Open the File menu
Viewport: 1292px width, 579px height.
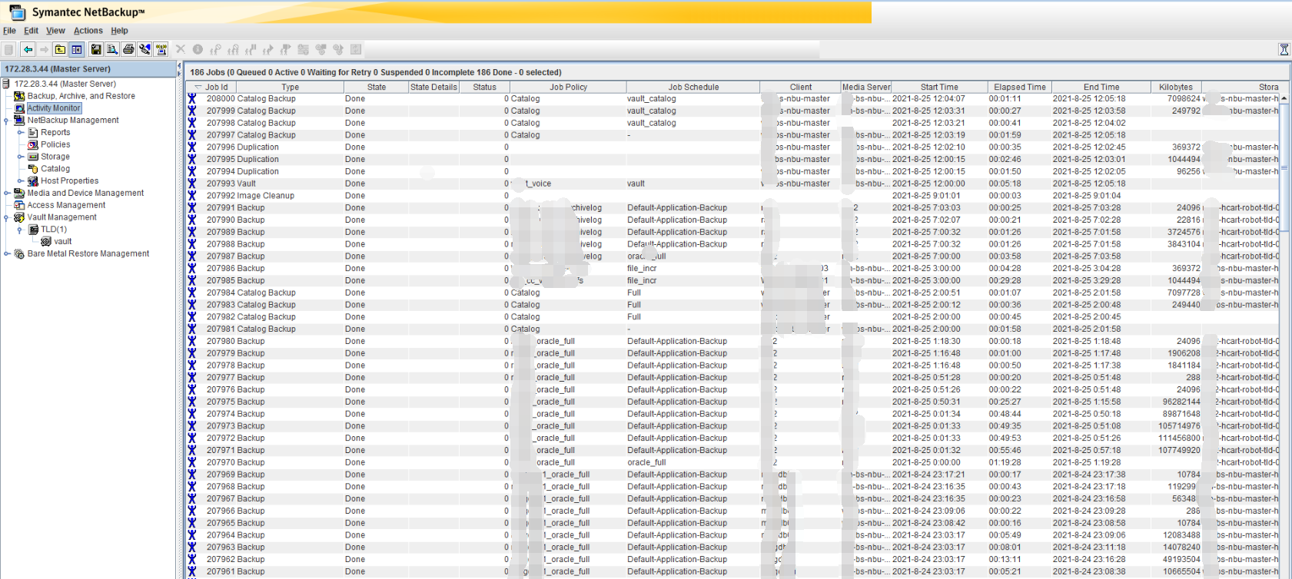pyautogui.click(x=9, y=31)
